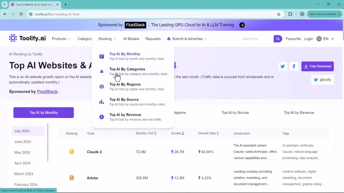Click the purple search magnifier button
Viewport: 344px width, 193px height.
(278, 39)
